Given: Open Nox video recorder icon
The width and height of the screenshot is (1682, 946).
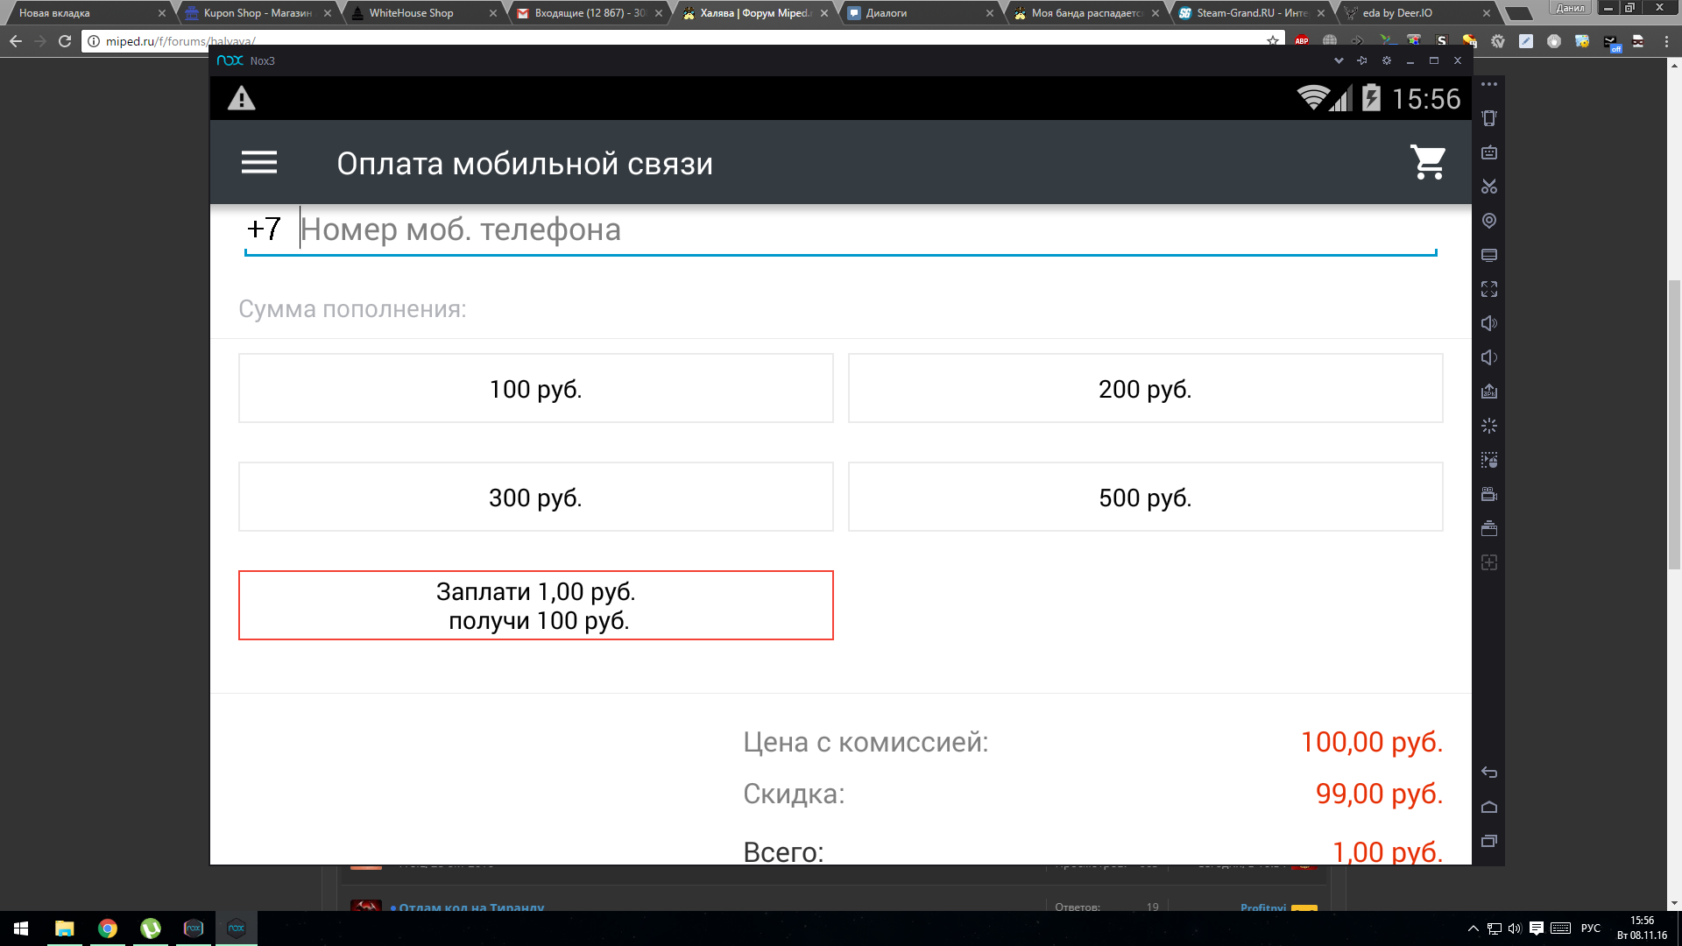Looking at the screenshot, I should click(1489, 494).
